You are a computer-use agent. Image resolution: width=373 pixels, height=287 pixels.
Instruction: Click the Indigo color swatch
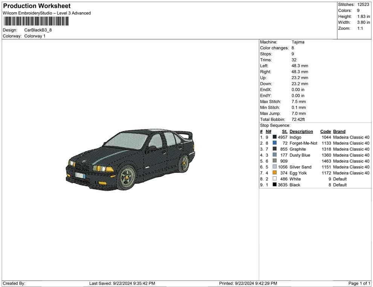[x=275, y=137]
